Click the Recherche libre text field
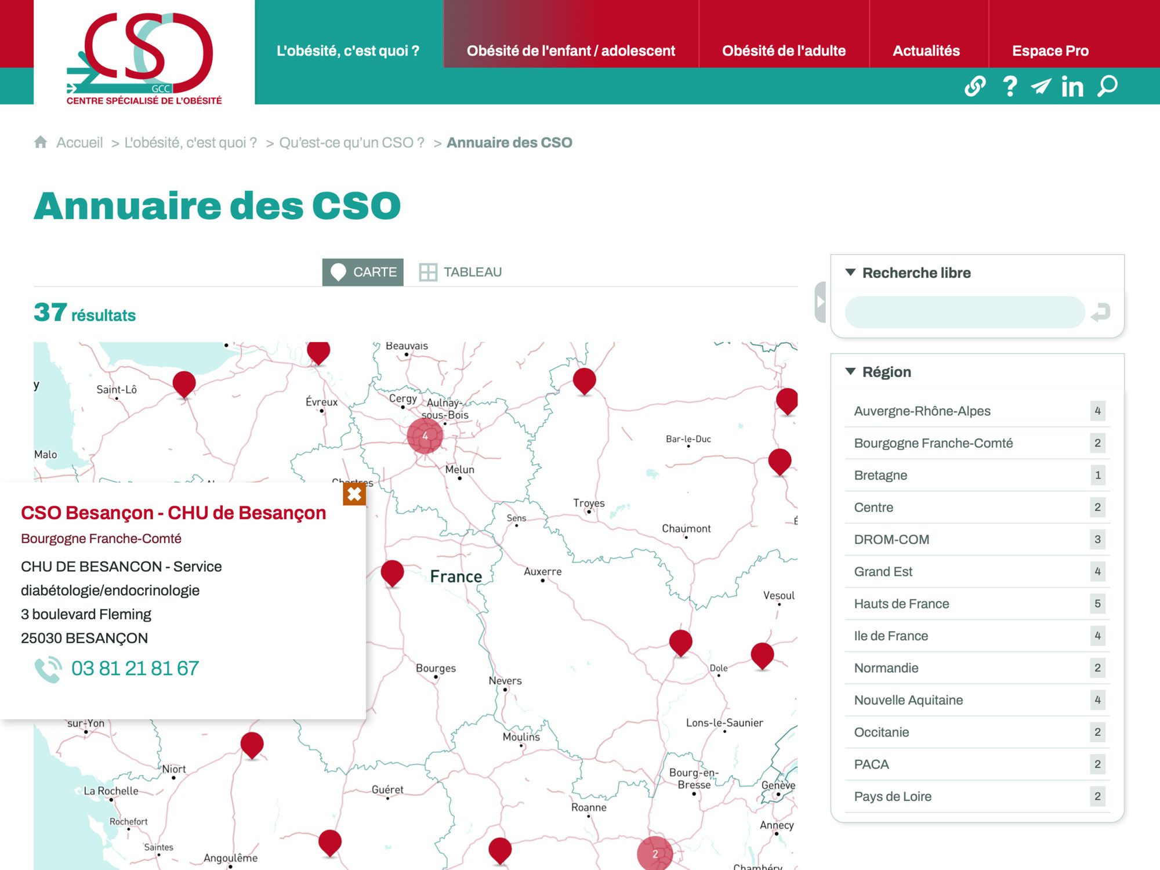This screenshot has width=1160, height=870. tap(964, 313)
